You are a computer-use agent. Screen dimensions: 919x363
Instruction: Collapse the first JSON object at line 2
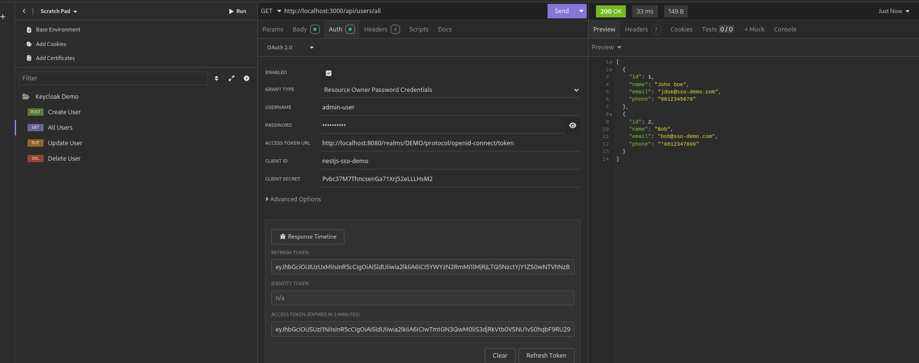(611, 70)
